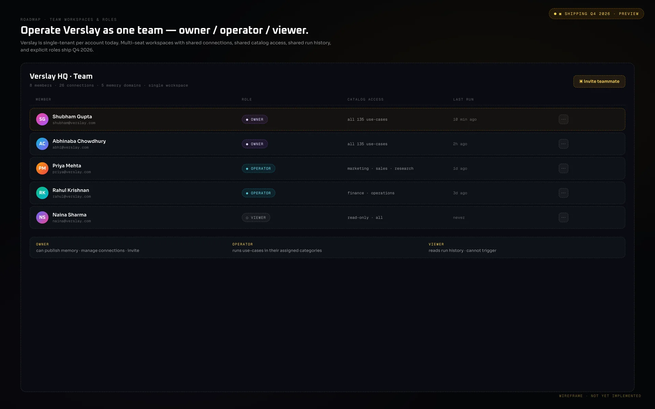Click the PM avatar of Priya Mehta
655x409 pixels.
pos(42,168)
